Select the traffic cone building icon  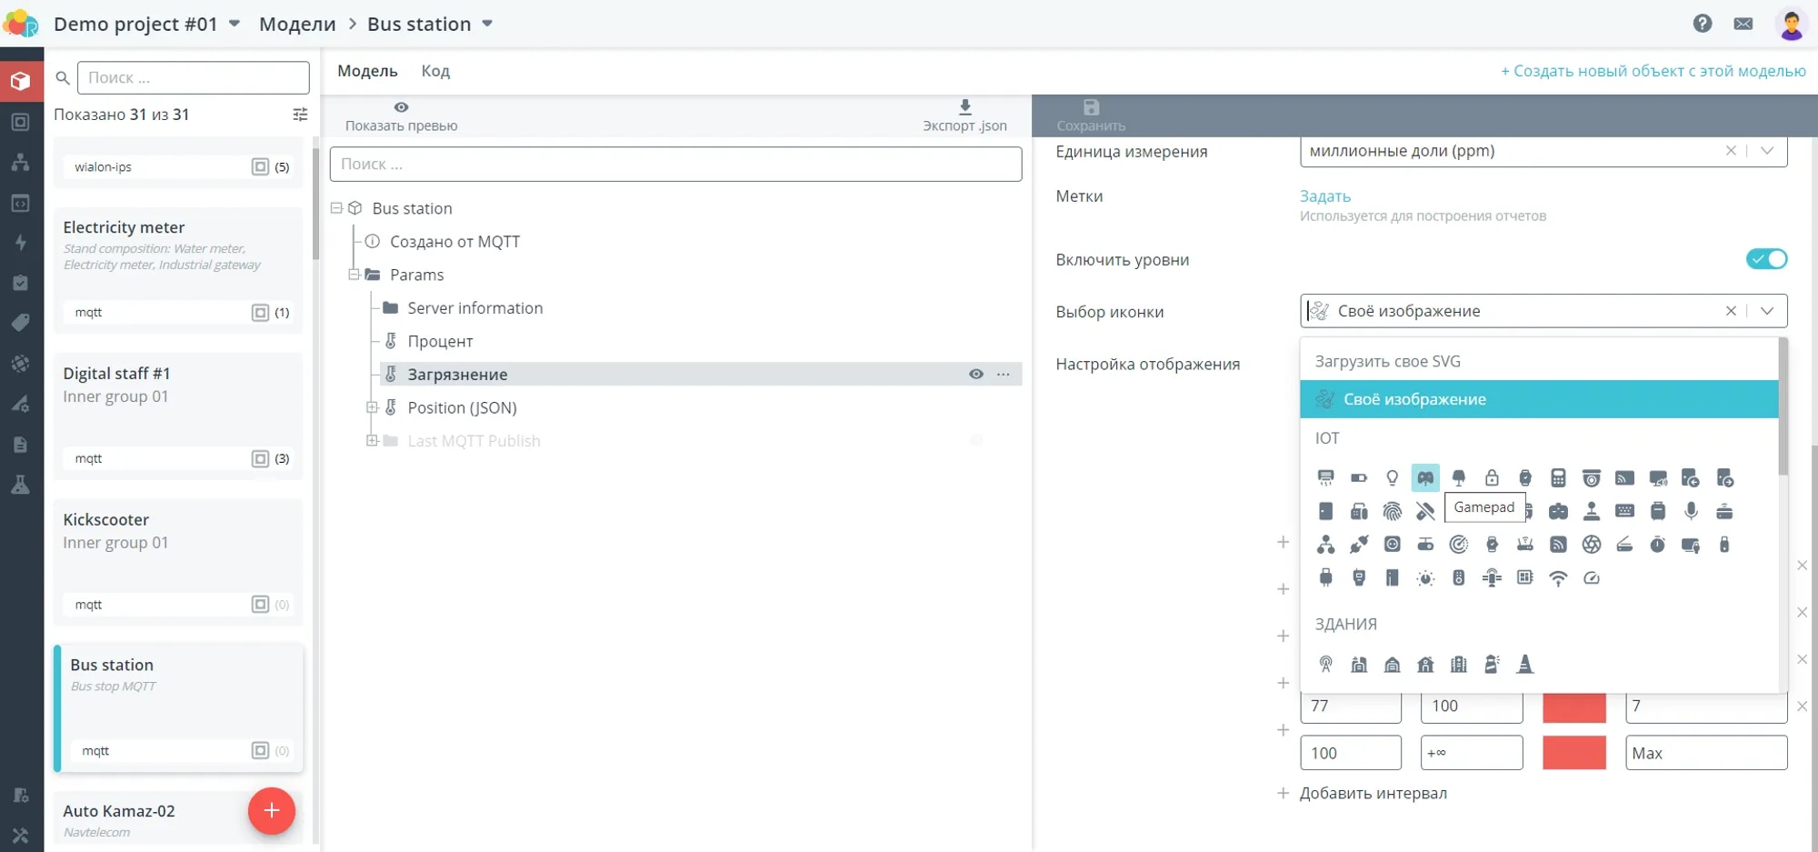click(x=1525, y=665)
